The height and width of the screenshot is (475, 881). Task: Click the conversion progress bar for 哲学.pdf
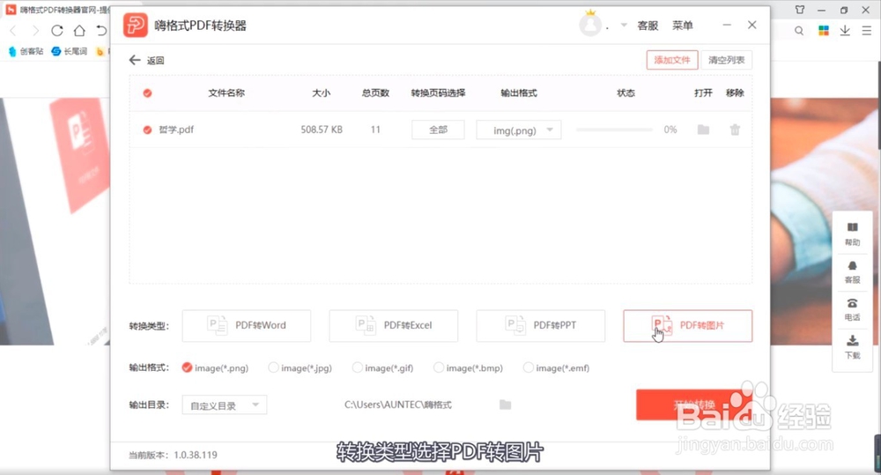point(614,130)
